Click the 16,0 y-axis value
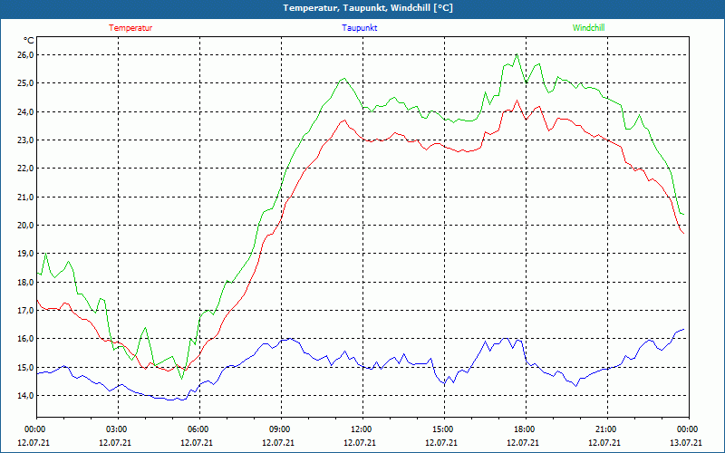This screenshot has height=453, width=725. [x=26, y=338]
